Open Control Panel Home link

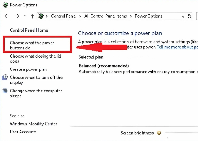pos(29,30)
